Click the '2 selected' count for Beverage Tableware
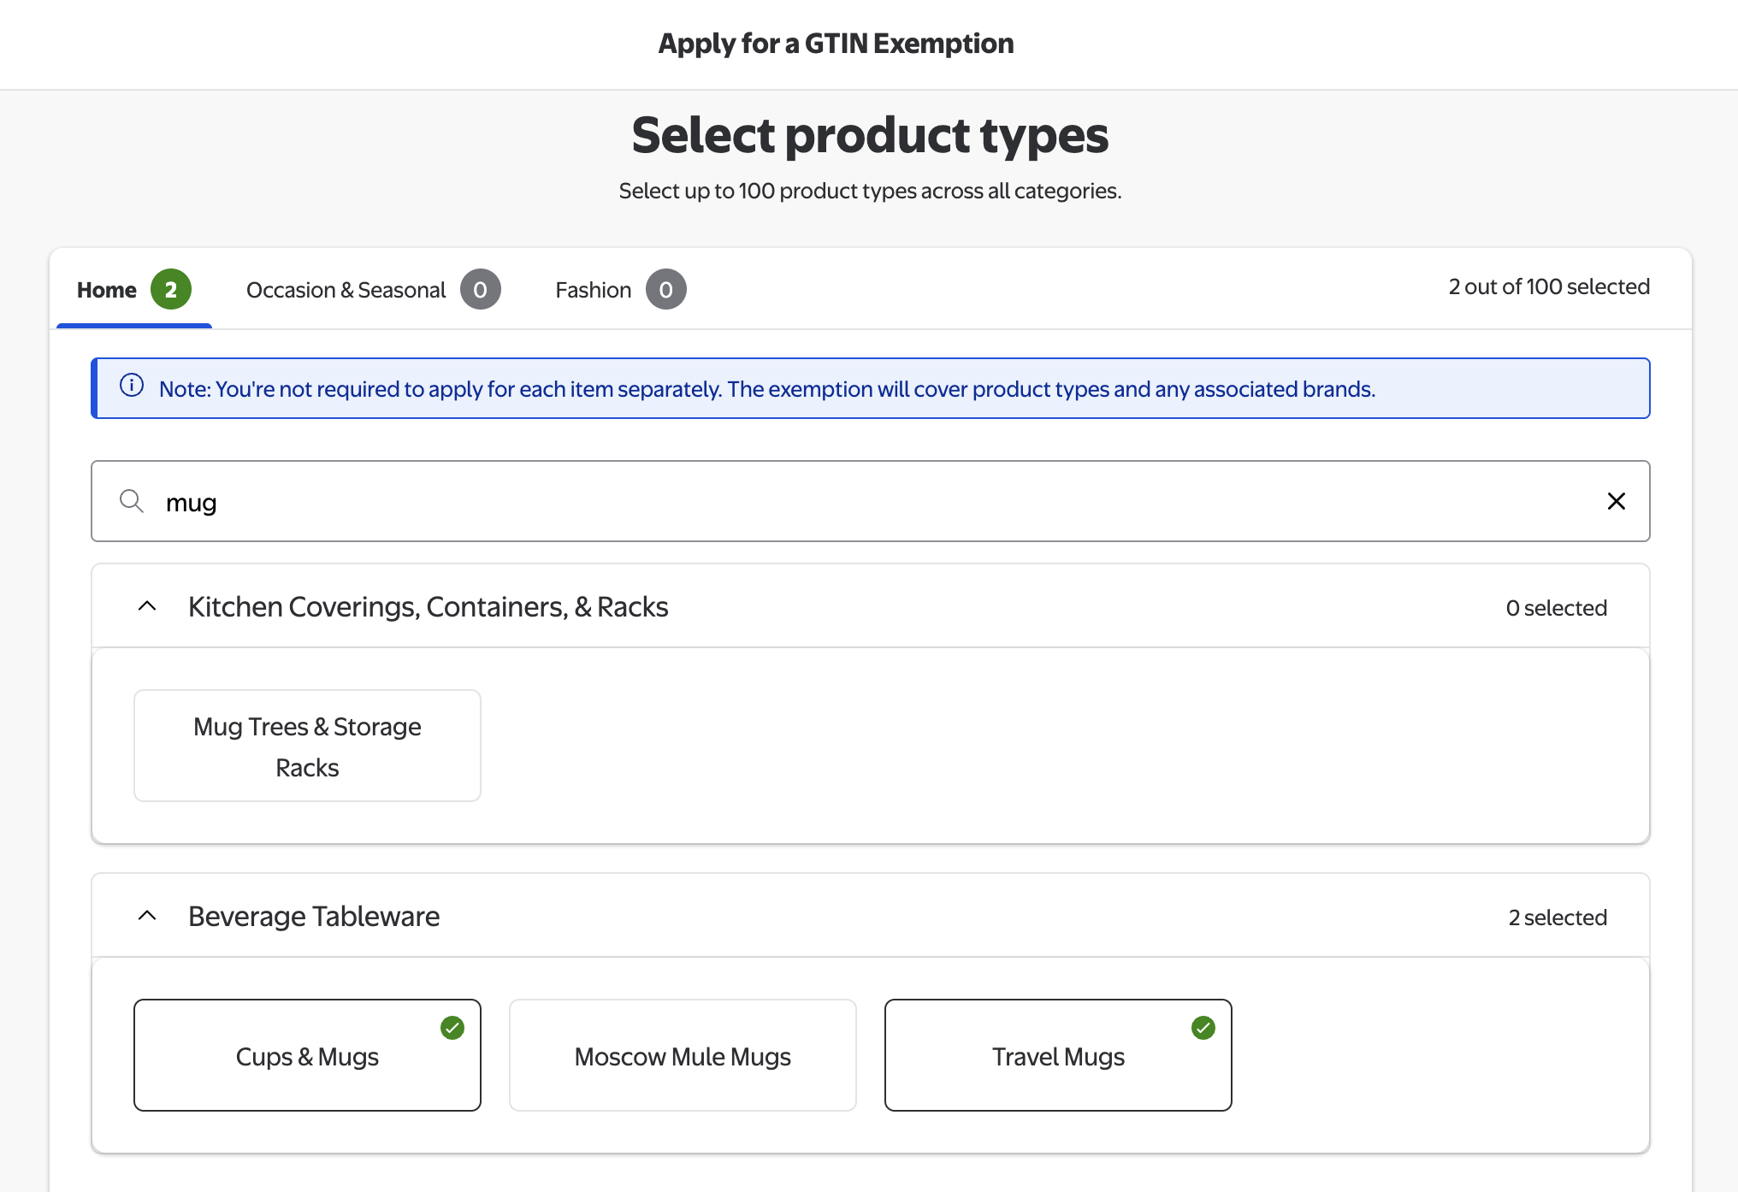 coord(1558,918)
